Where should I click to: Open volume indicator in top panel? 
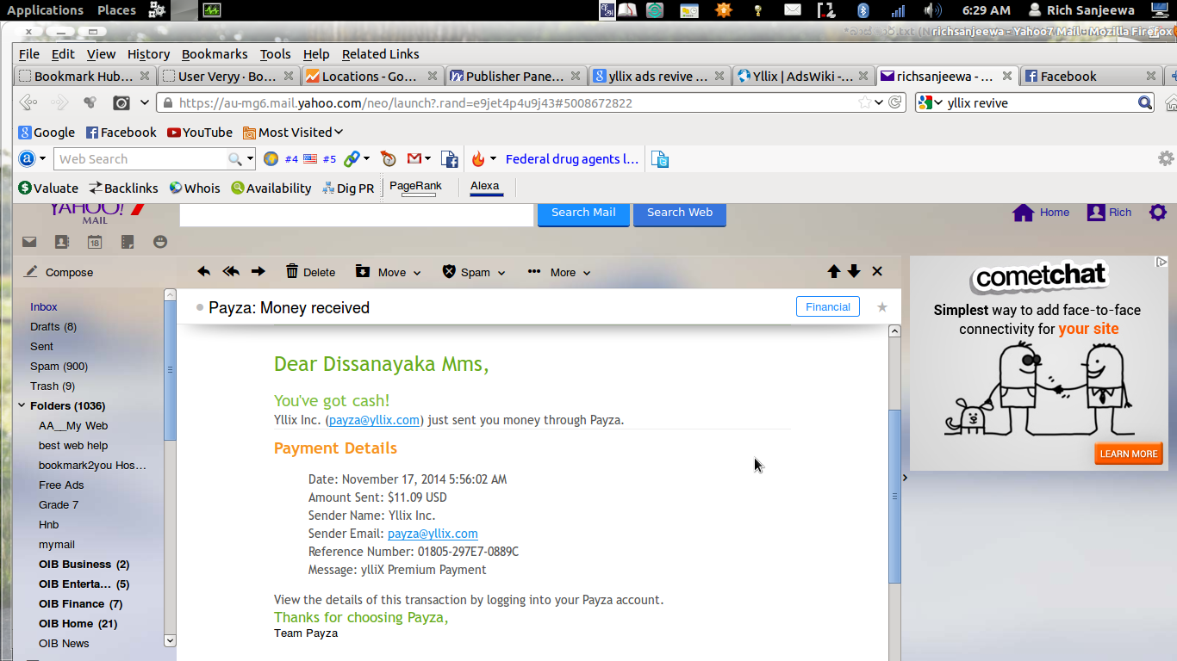[933, 10]
